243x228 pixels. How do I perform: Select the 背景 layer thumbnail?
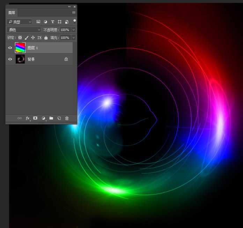tap(20, 59)
